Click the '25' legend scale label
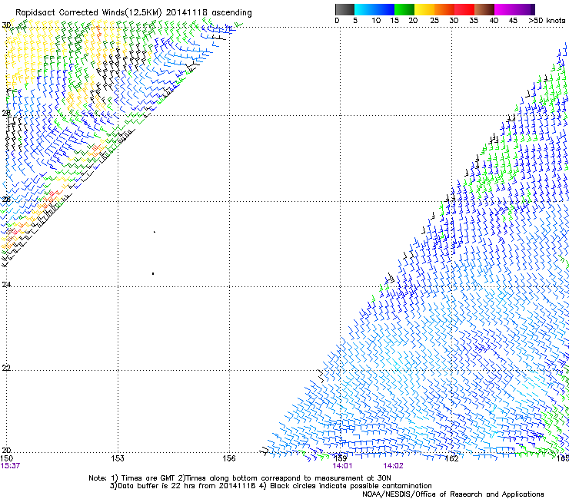This screenshot has width=569, height=499. pyautogui.click(x=434, y=21)
